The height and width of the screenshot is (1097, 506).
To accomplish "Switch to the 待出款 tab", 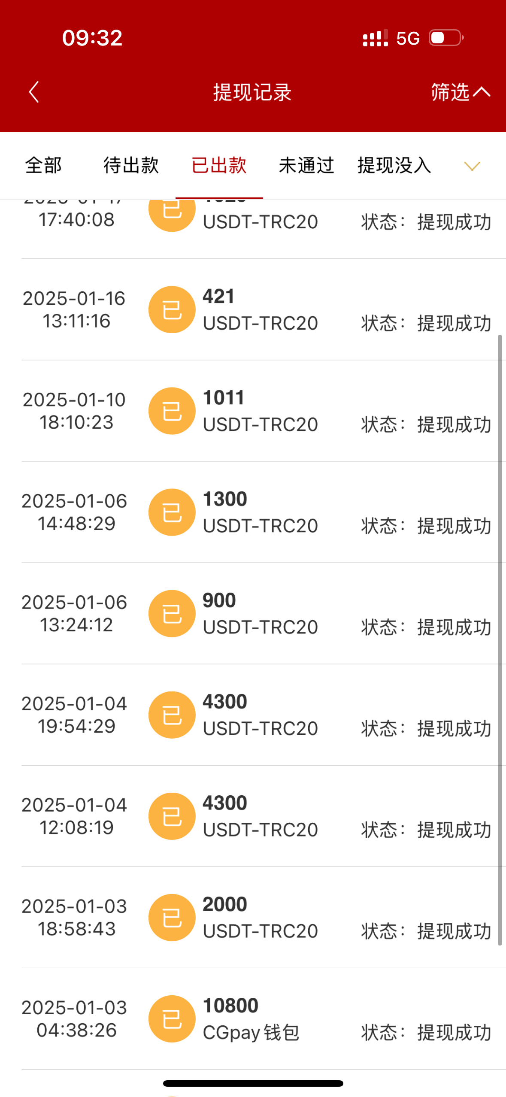I will click(x=131, y=166).
